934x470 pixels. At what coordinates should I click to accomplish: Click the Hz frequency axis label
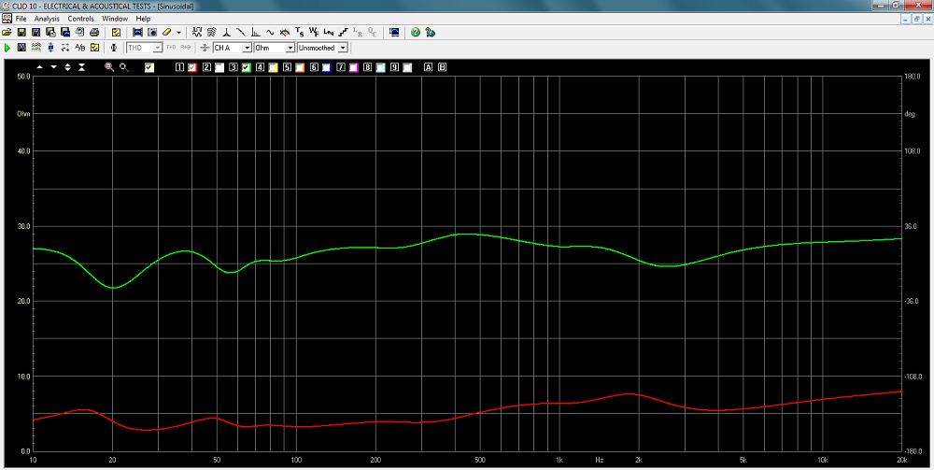pyautogui.click(x=600, y=461)
